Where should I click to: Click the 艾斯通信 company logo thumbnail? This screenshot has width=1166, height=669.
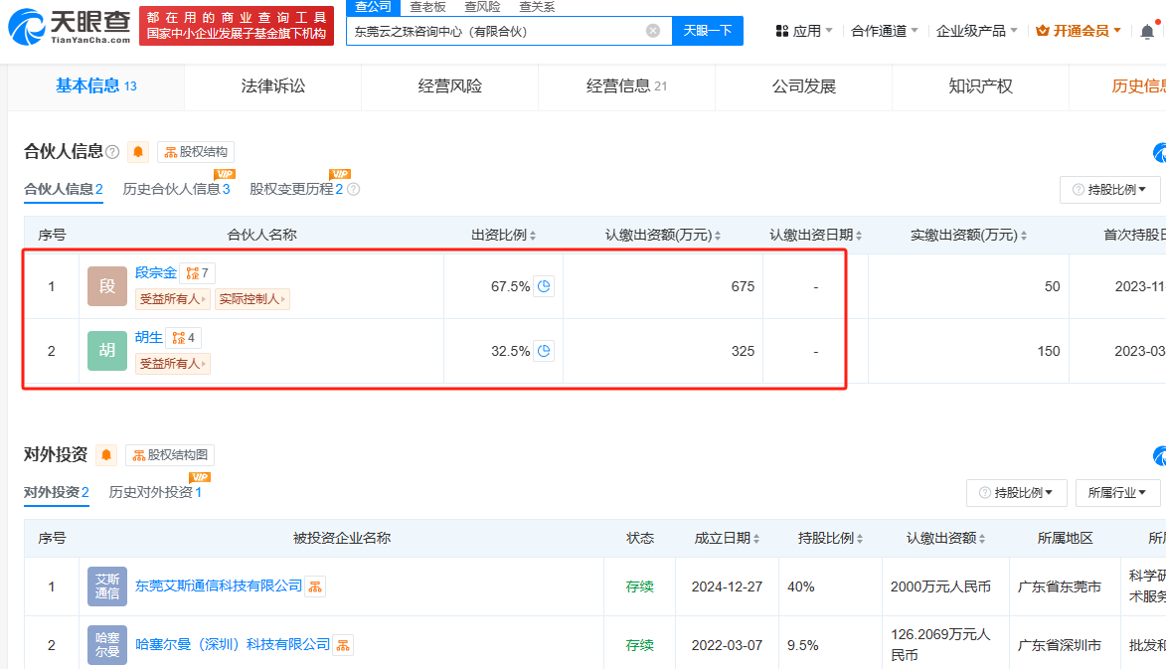coord(107,586)
